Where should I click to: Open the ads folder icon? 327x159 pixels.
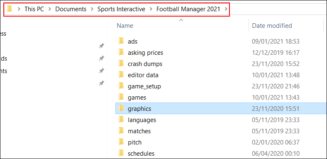tap(121, 41)
